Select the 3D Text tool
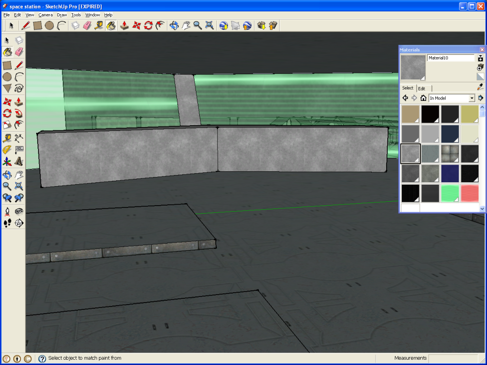Viewport: 487px width, 365px height. (19, 162)
